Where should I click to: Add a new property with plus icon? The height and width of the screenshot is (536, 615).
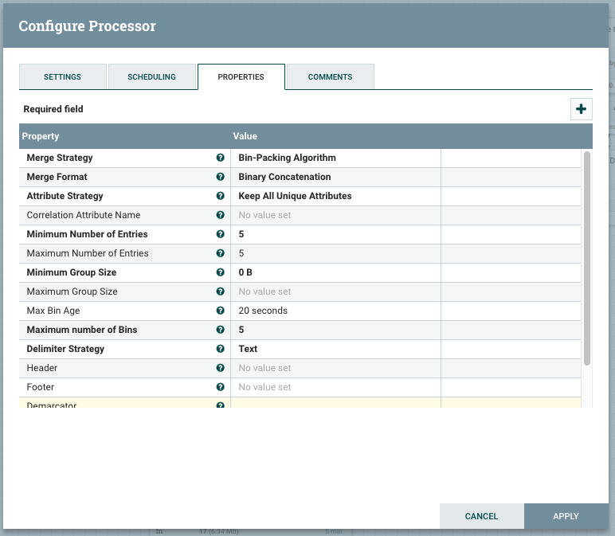click(x=581, y=109)
